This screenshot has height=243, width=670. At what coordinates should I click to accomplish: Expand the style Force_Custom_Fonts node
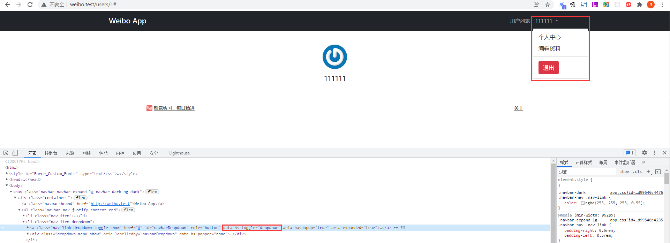coord(7,173)
